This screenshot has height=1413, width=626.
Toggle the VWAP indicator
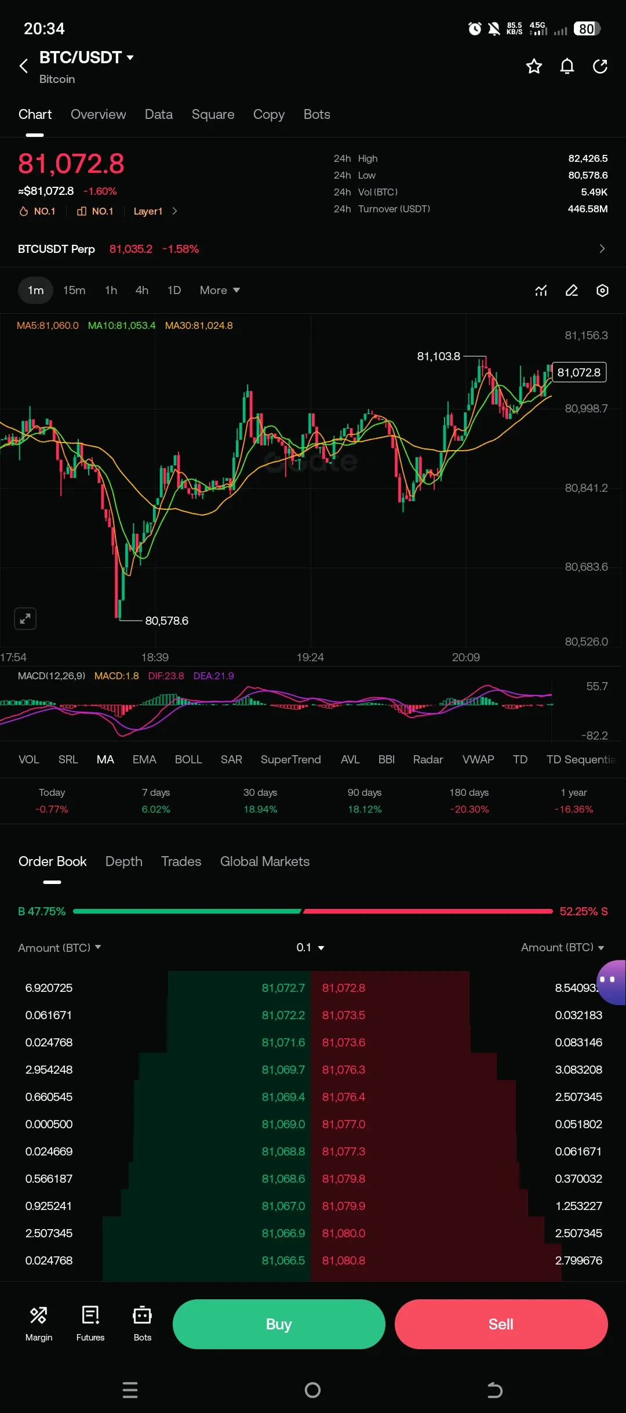click(478, 759)
